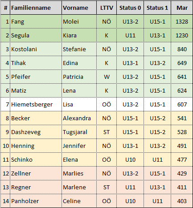Click the cell with name Kiara
This screenshot has height=208, width=193.
79,35
